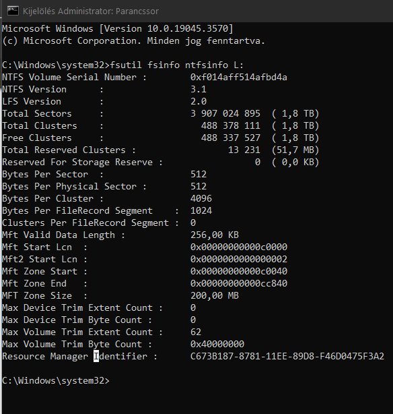Screen dimensions: 393x414
Task: Click the Max Volume Trim Extent Count value 62
Action: click(196, 332)
